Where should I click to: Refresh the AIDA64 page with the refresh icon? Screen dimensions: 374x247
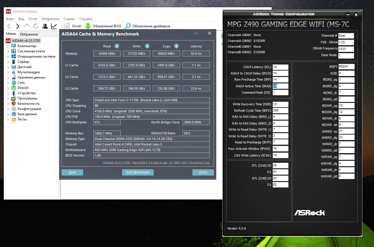coord(36,26)
